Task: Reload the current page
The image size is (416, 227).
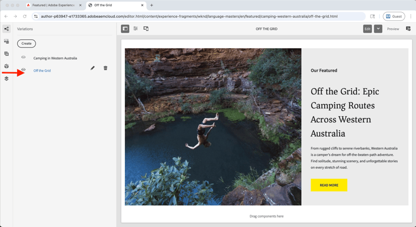Action: point(24,17)
